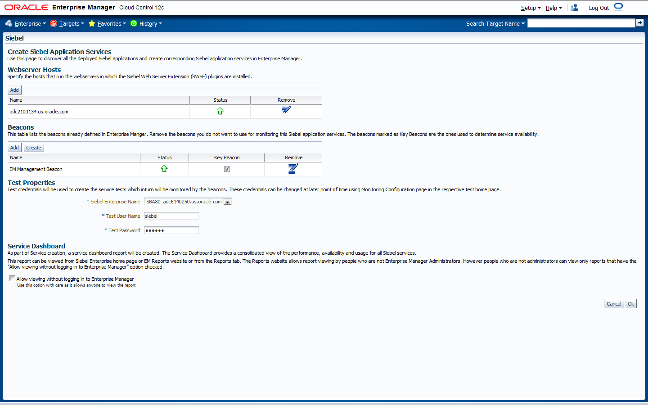Click Add under Beacons
Viewport: 648px width, 405px height.
[x=14, y=148]
